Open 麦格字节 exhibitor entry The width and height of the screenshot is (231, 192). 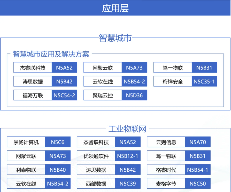(166, 184)
